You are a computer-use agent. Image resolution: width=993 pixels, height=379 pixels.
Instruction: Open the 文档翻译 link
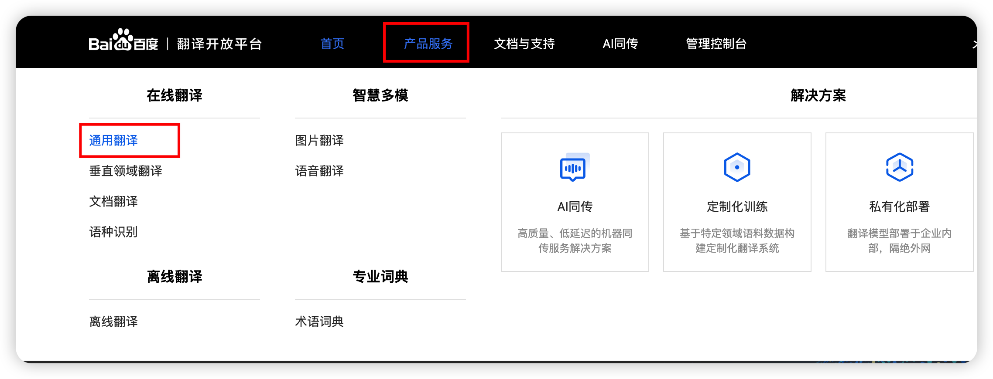pyautogui.click(x=113, y=201)
